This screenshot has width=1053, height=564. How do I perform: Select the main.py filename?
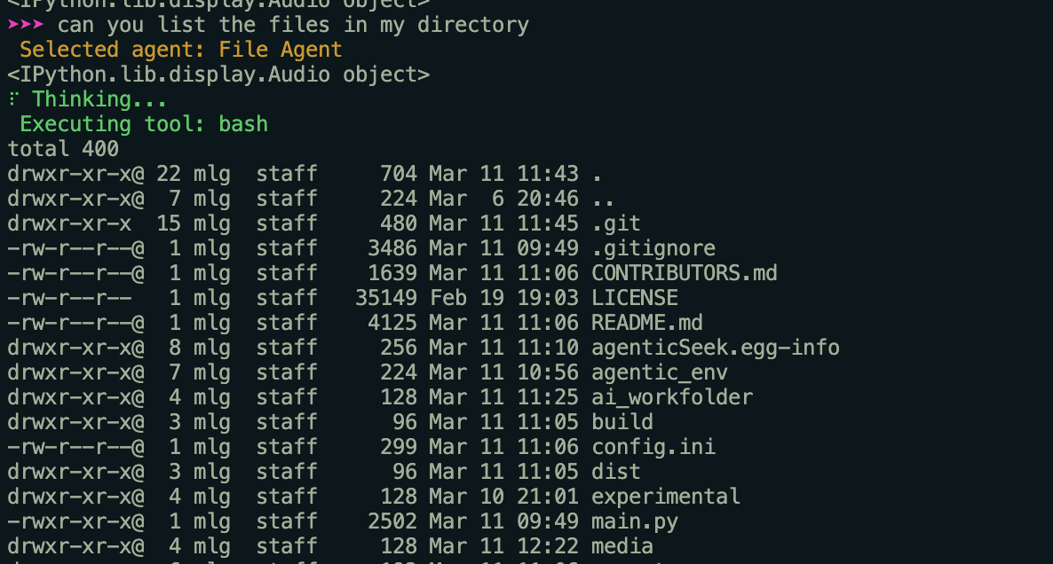point(635,521)
